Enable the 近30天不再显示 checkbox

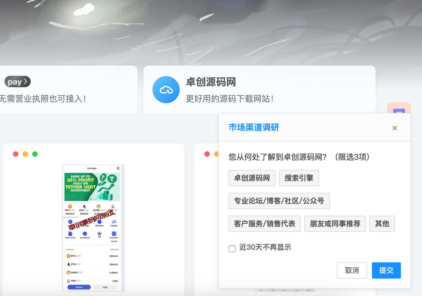tap(232, 249)
